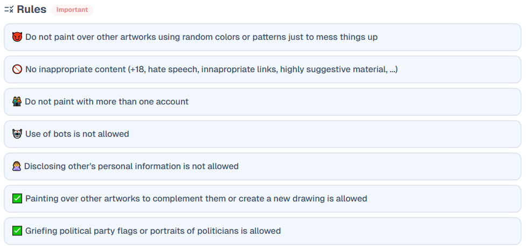Click green checkmark beside complement artworks rule
Viewport: 528px width, 251px height.
coord(17,199)
